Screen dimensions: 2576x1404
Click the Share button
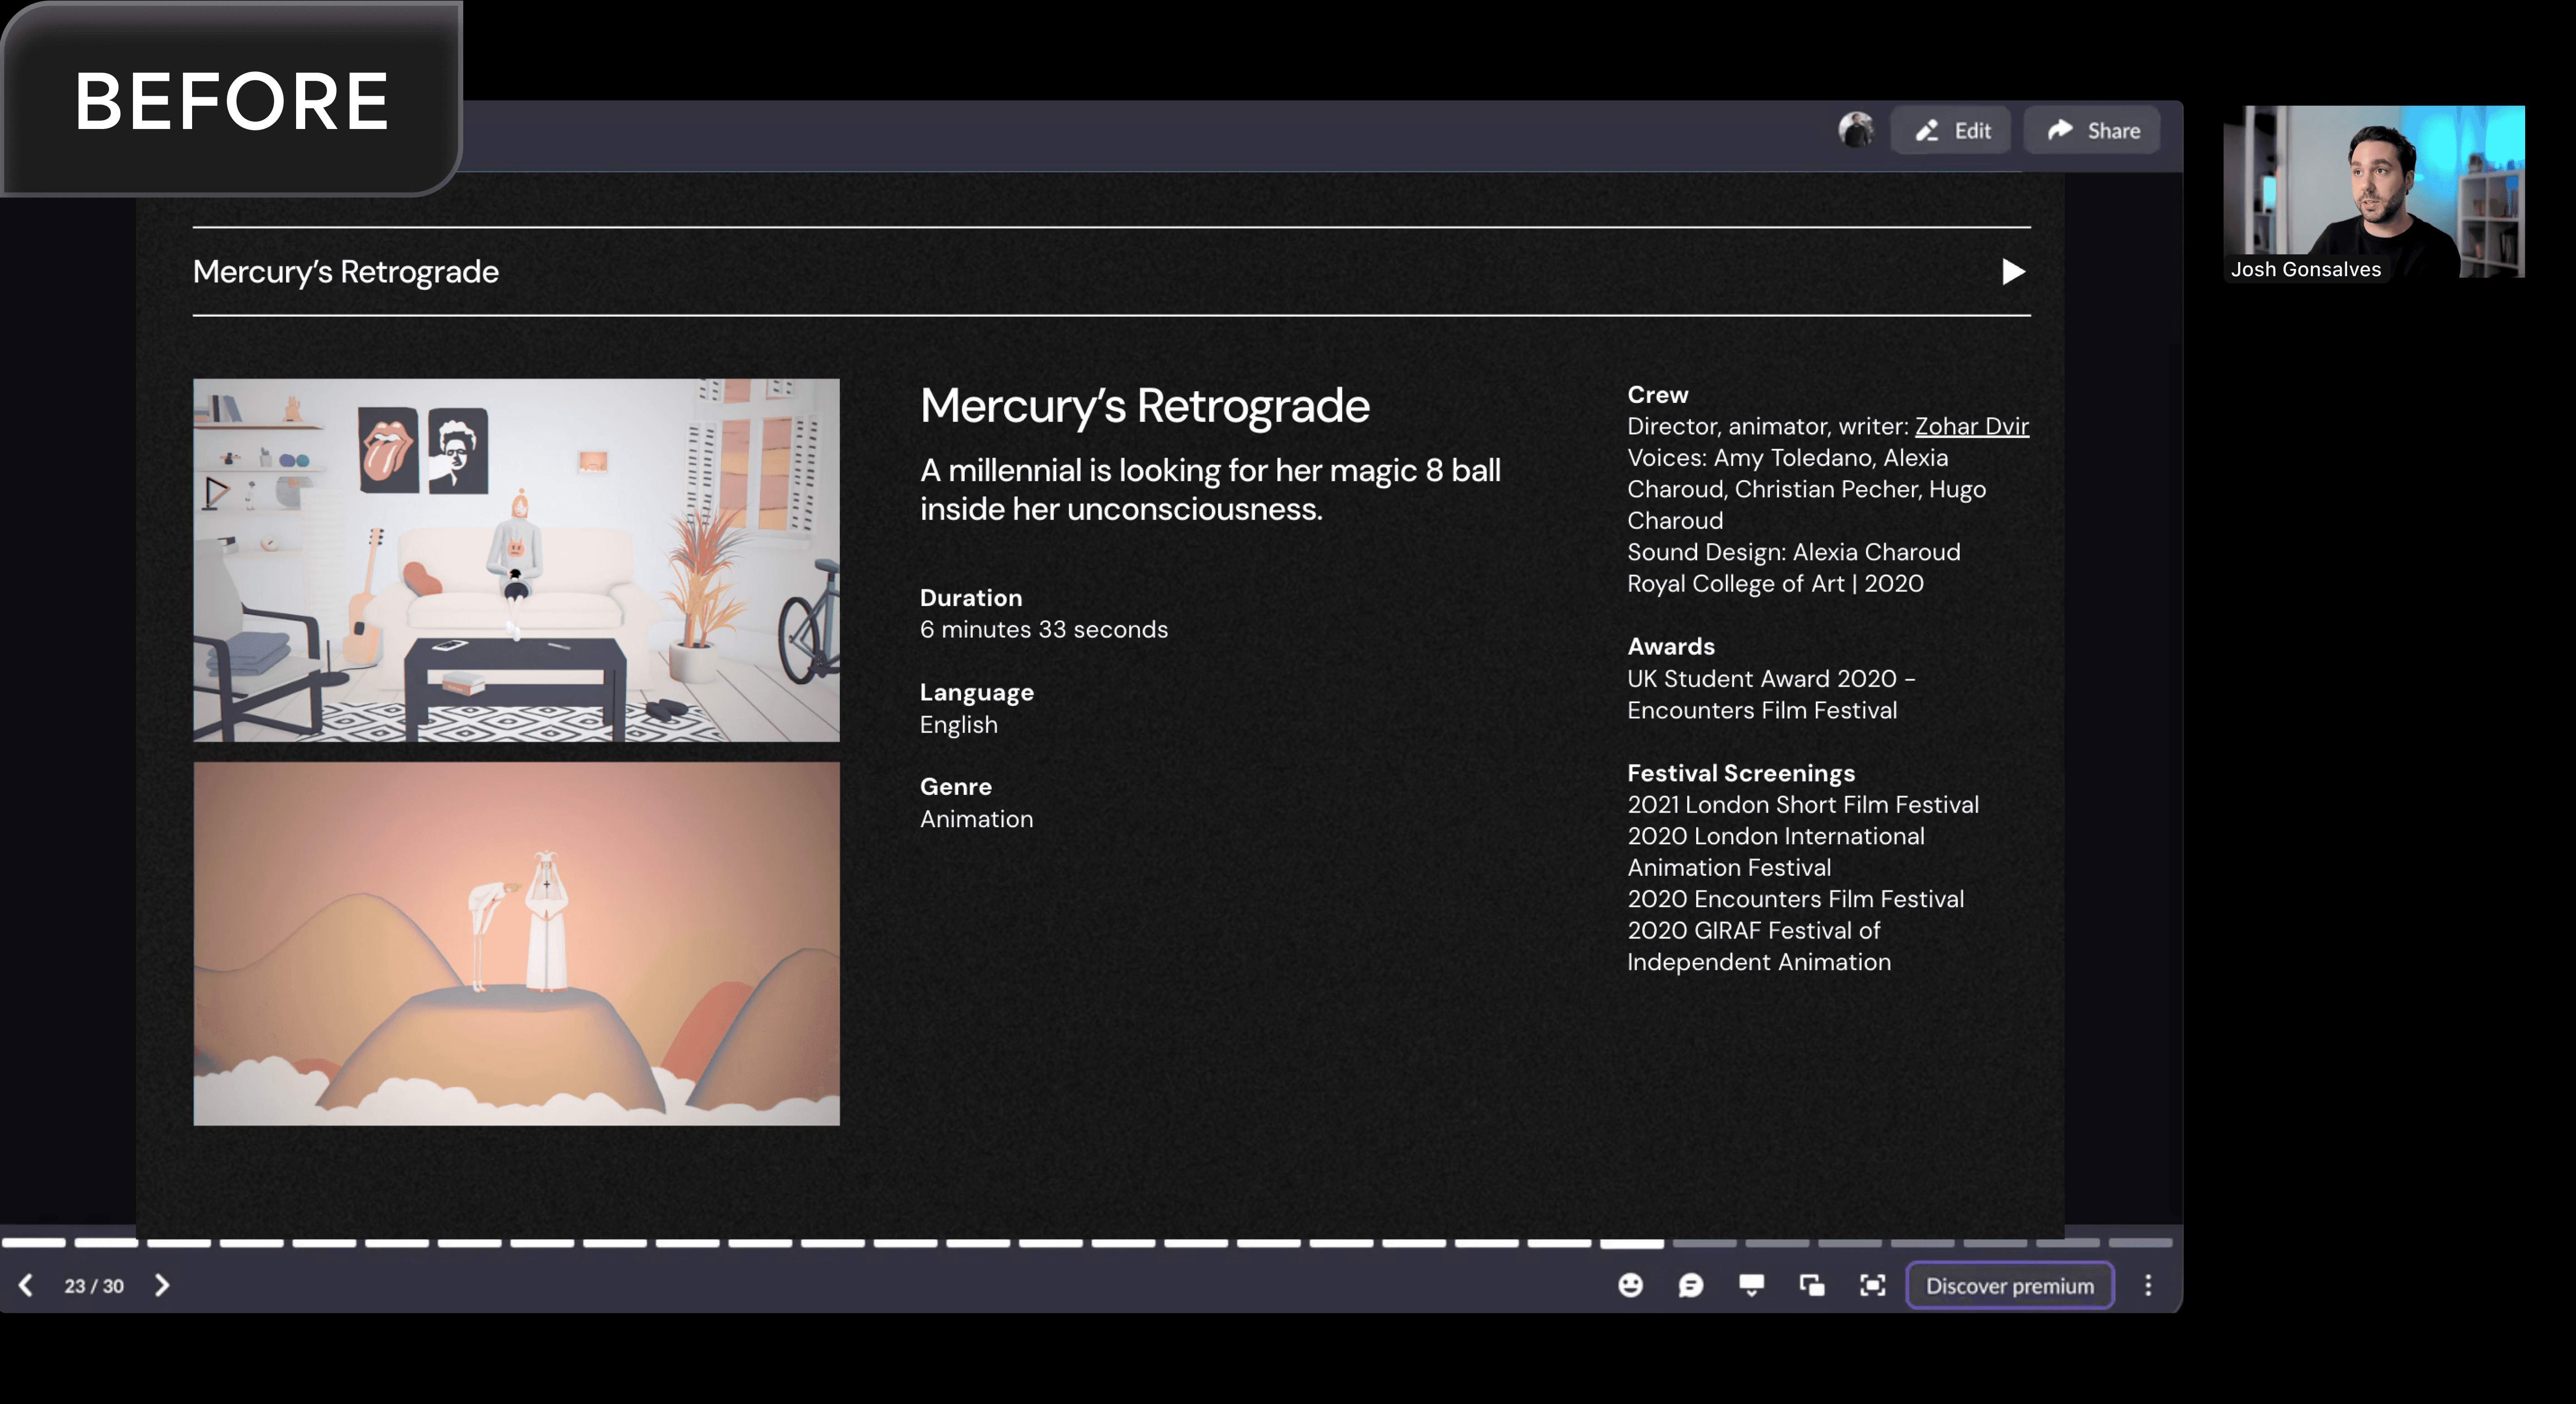point(2092,131)
